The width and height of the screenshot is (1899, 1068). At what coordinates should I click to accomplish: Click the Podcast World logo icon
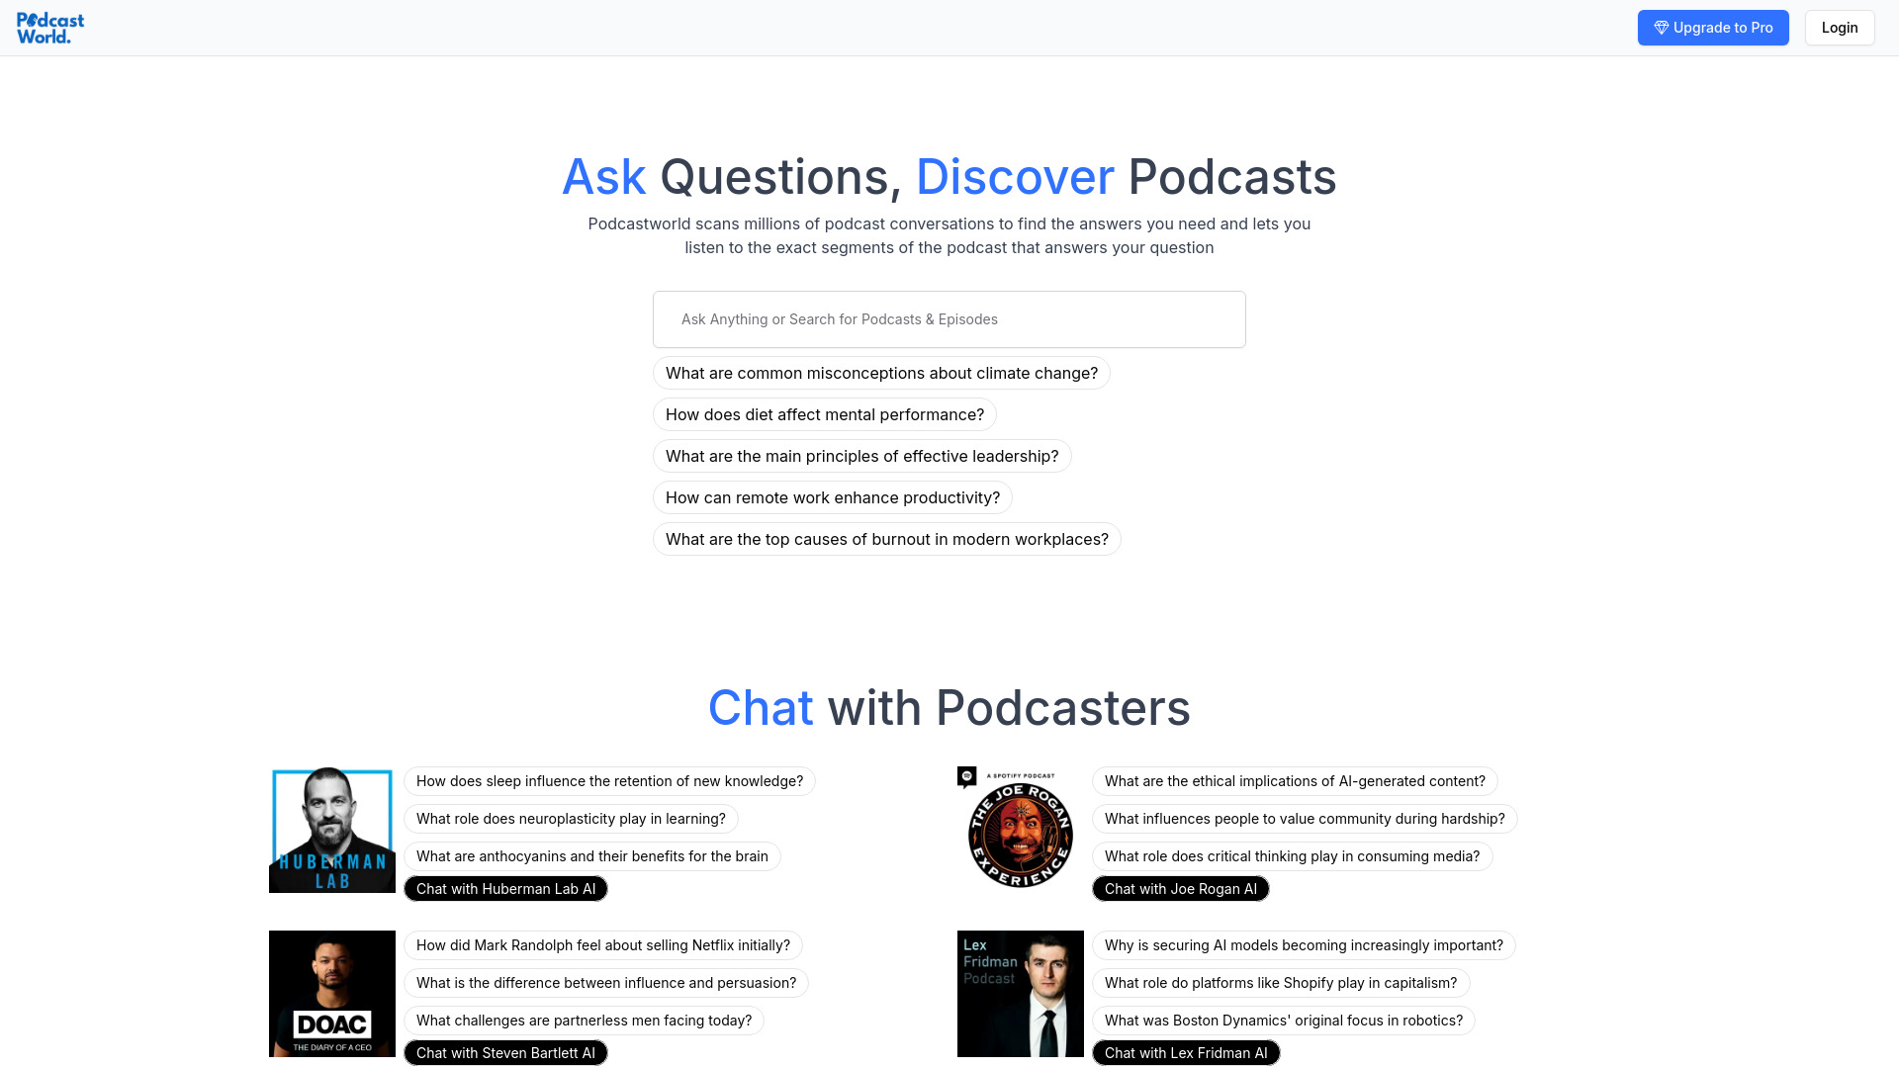(x=49, y=28)
